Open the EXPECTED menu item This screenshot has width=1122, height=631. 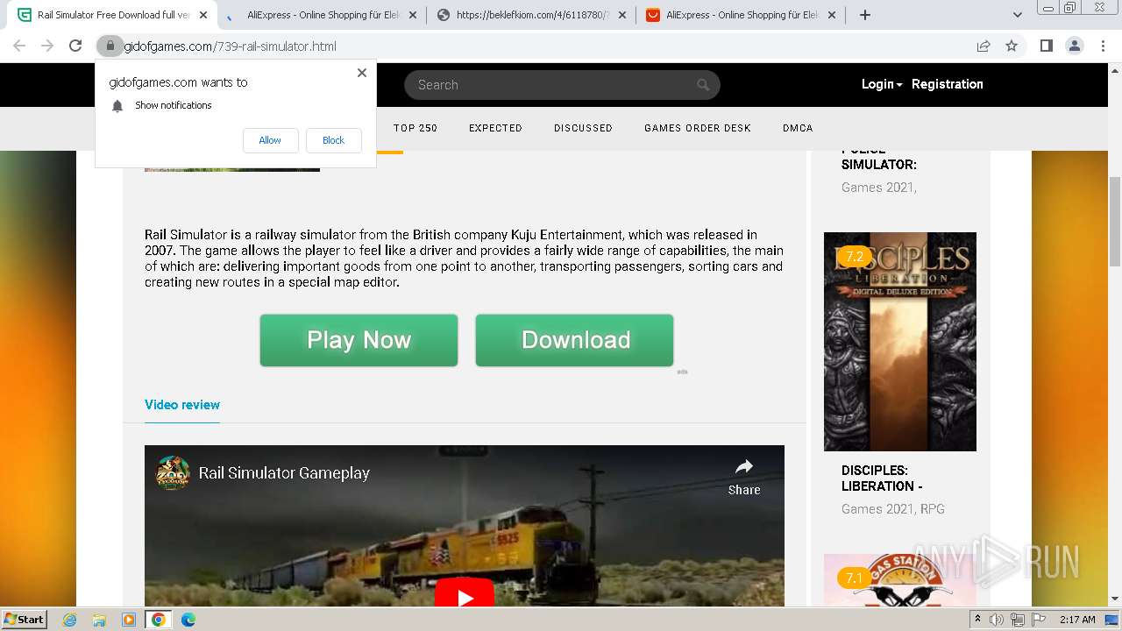coord(495,128)
